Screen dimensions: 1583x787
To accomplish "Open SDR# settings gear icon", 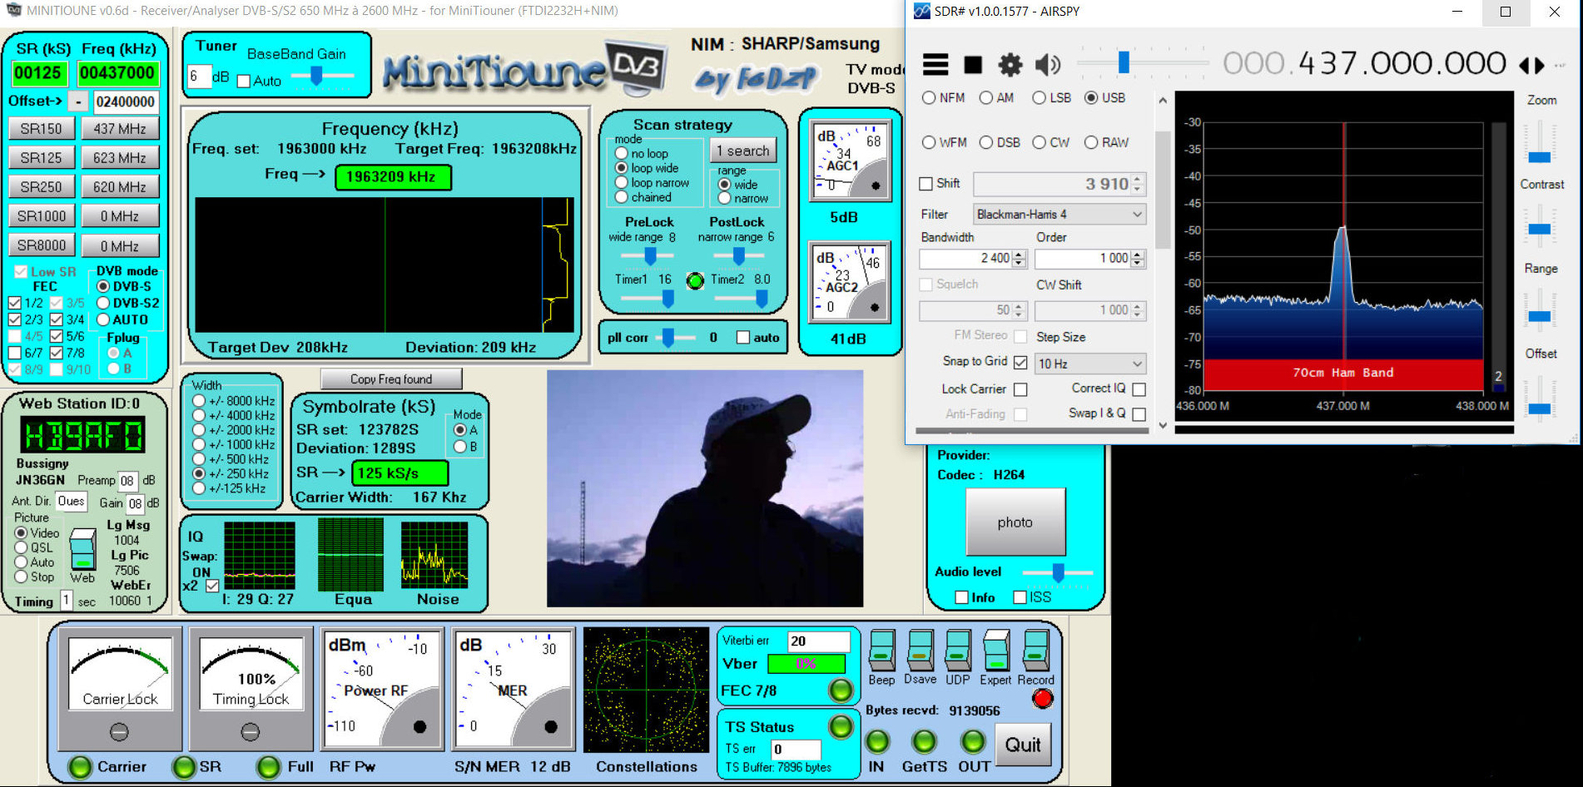I will click(x=1010, y=64).
